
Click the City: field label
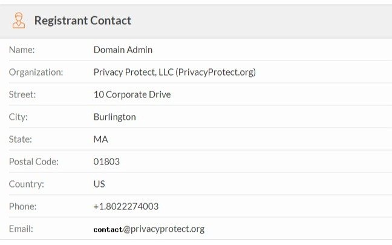pyautogui.click(x=18, y=117)
